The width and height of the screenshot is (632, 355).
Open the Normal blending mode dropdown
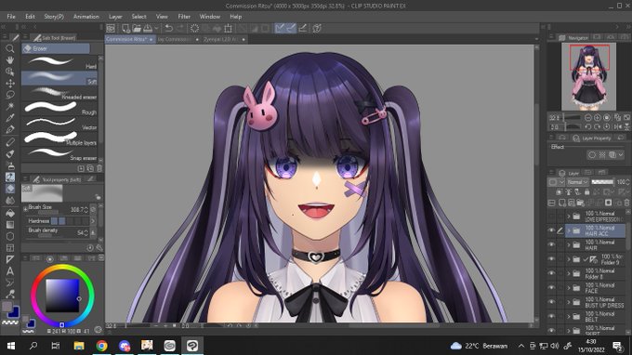577,182
